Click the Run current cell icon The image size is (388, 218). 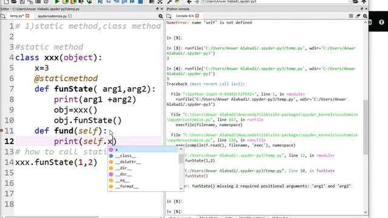[x=65, y=2]
